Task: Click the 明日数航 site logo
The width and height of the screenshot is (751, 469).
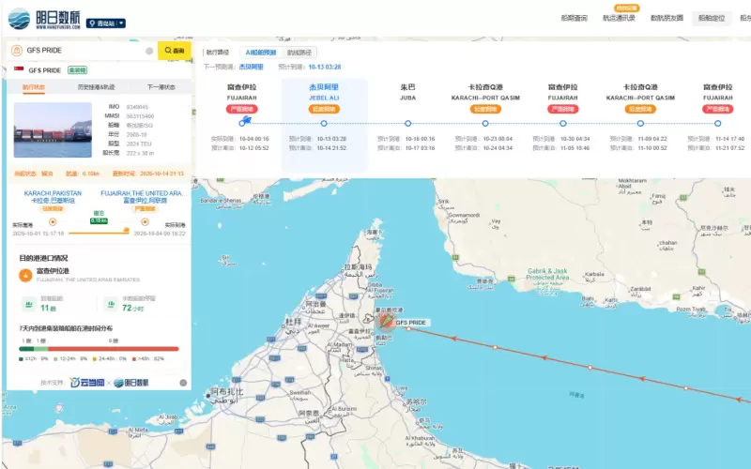Action: pos(44,19)
